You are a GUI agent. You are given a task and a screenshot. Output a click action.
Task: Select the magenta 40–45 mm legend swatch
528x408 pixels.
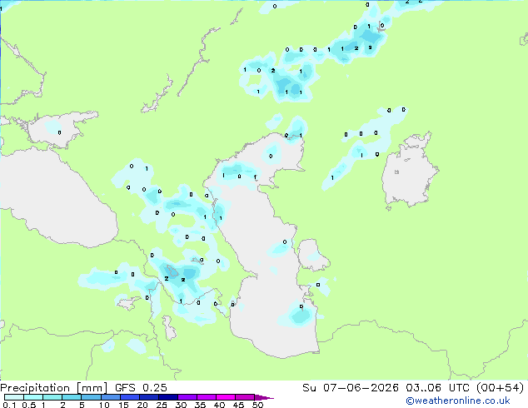pos(226,397)
